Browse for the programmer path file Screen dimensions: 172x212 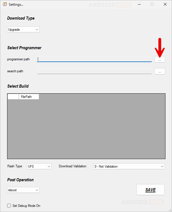[159, 59]
